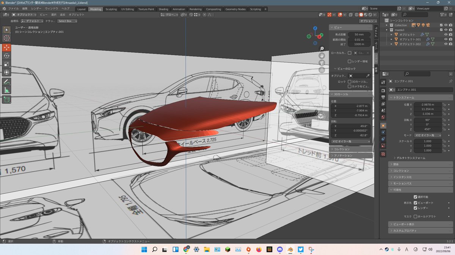Image resolution: width=455 pixels, height=255 pixels.
Task: Open the Select Box drag dropdown
Action: [67, 21]
